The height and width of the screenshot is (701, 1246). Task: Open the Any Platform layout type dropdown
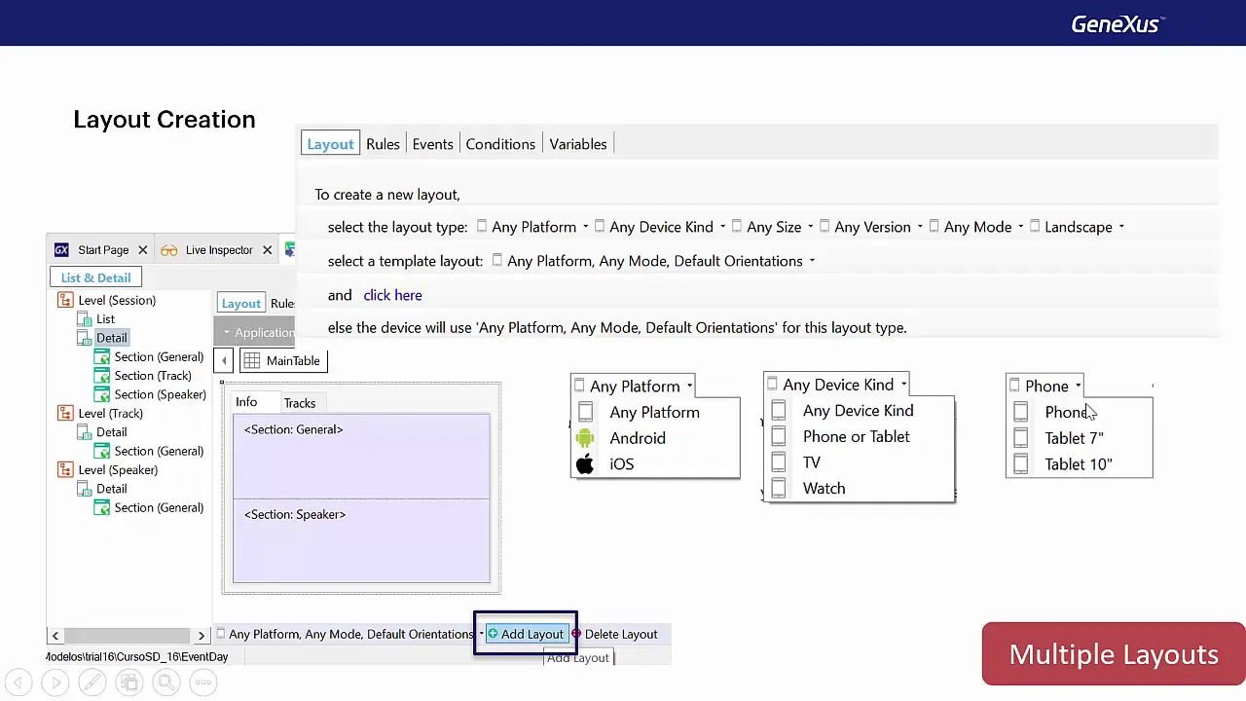click(x=532, y=227)
